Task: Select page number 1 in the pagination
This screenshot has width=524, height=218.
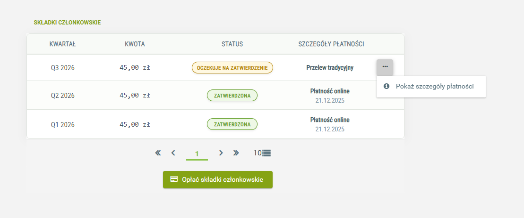Action: (x=197, y=153)
